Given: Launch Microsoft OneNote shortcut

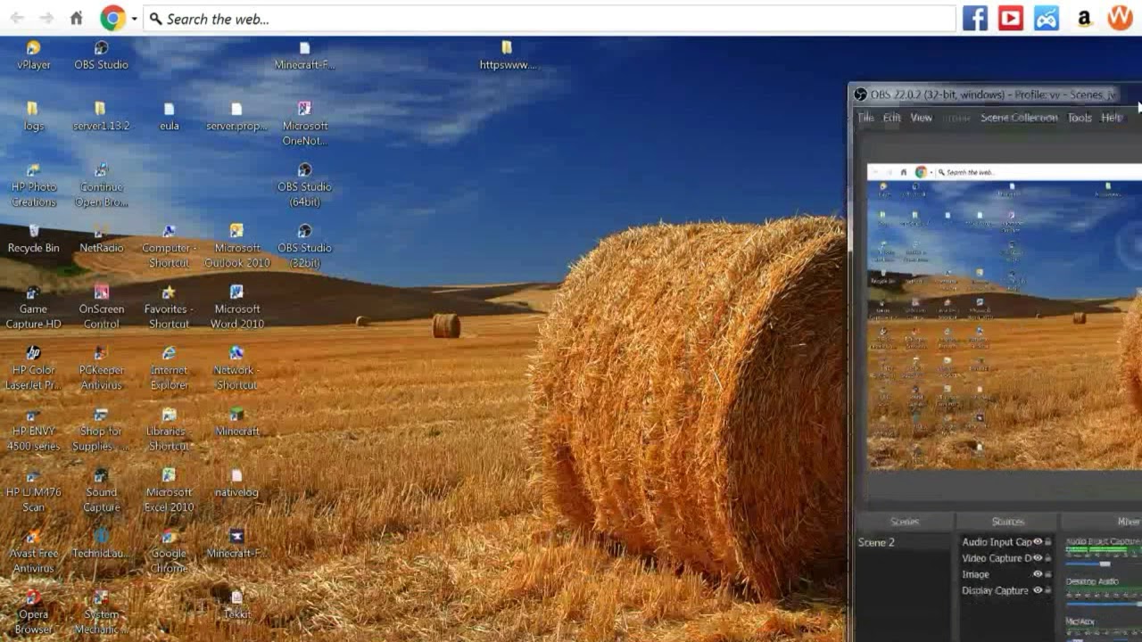Looking at the screenshot, I should [304, 124].
